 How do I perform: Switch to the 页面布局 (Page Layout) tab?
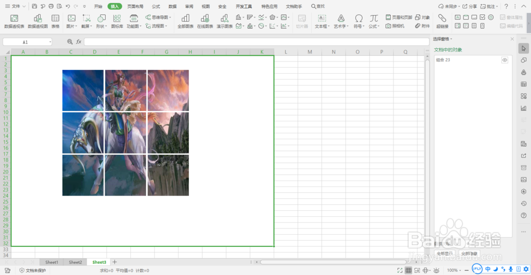coord(135,6)
